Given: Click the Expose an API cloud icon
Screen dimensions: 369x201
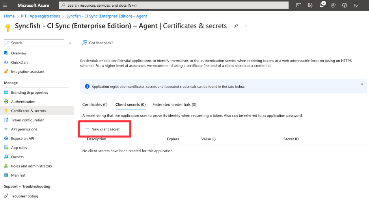Looking at the screenshot, I should pyautogui.click(x=6, y=138).
